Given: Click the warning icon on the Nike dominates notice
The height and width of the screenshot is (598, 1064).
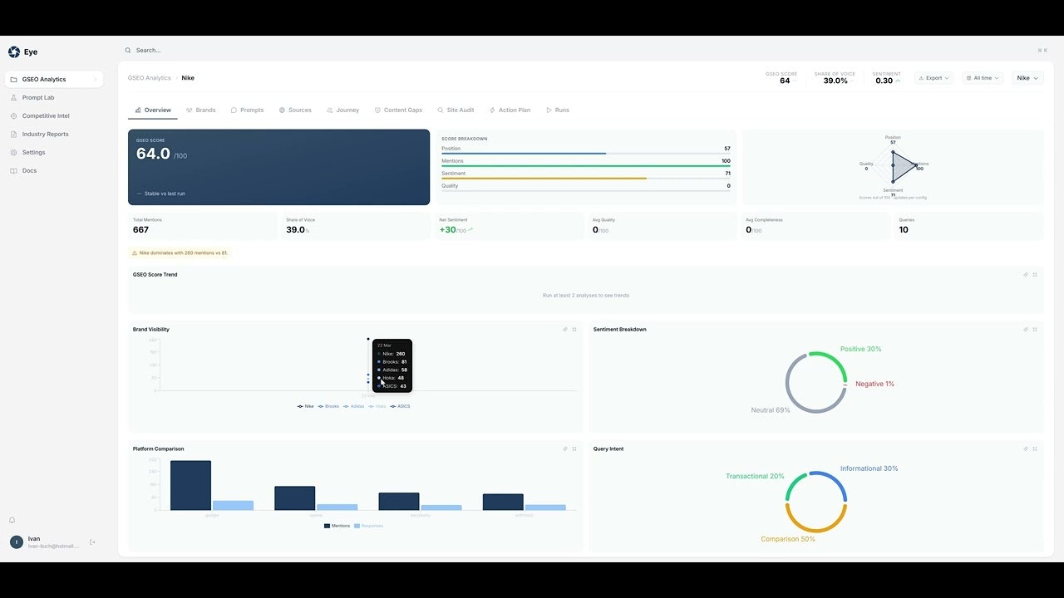Looking at the screenshot, I should tap(135, 252).
